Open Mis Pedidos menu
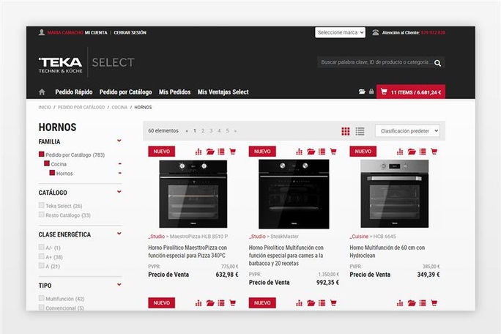This screenshot has width=501, height=334. click(175, 92)
